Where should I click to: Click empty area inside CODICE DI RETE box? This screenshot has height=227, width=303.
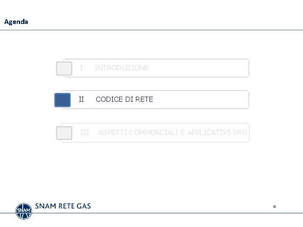coord(201,100)
